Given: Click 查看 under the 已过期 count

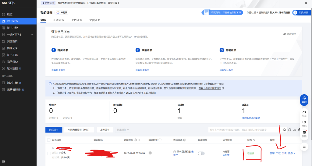Looking at the screenshot, I should tap(180, 118).
